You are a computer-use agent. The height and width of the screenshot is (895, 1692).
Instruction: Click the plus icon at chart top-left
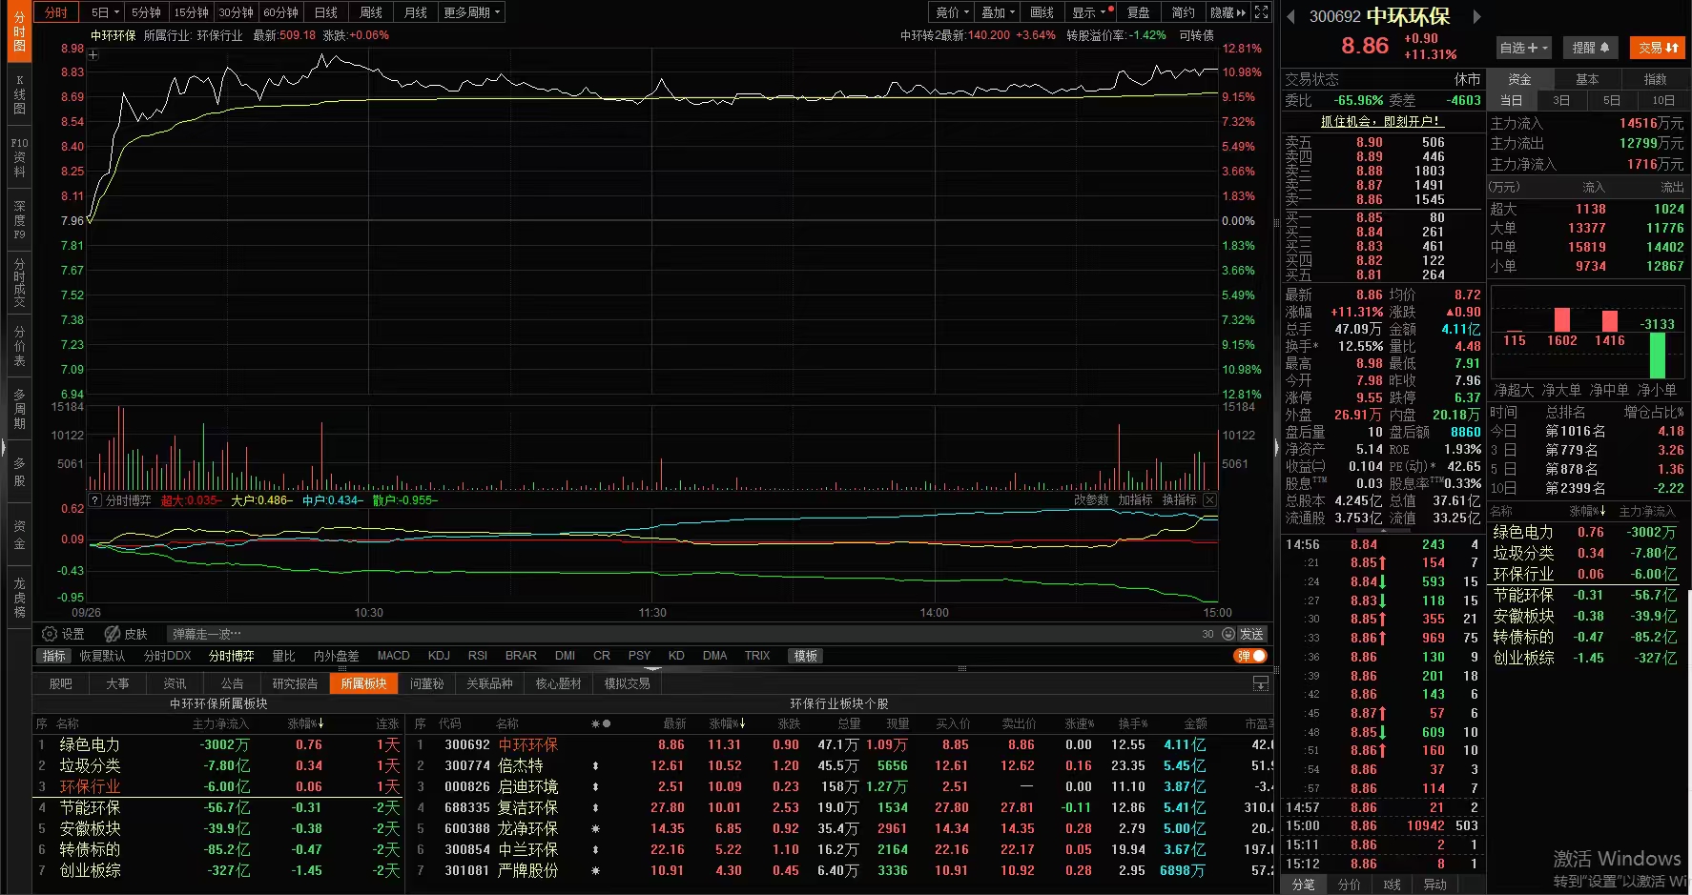click(93, 55)
